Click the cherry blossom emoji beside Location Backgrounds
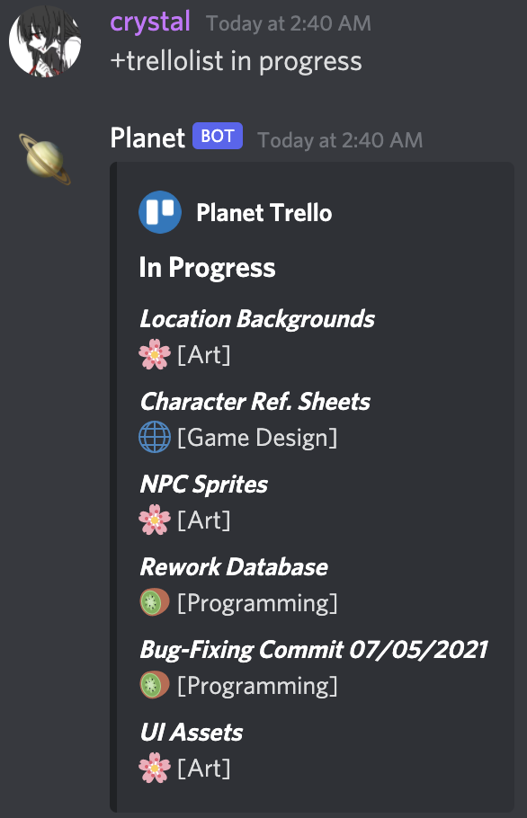527x818 pixels. tap(155, 354)
